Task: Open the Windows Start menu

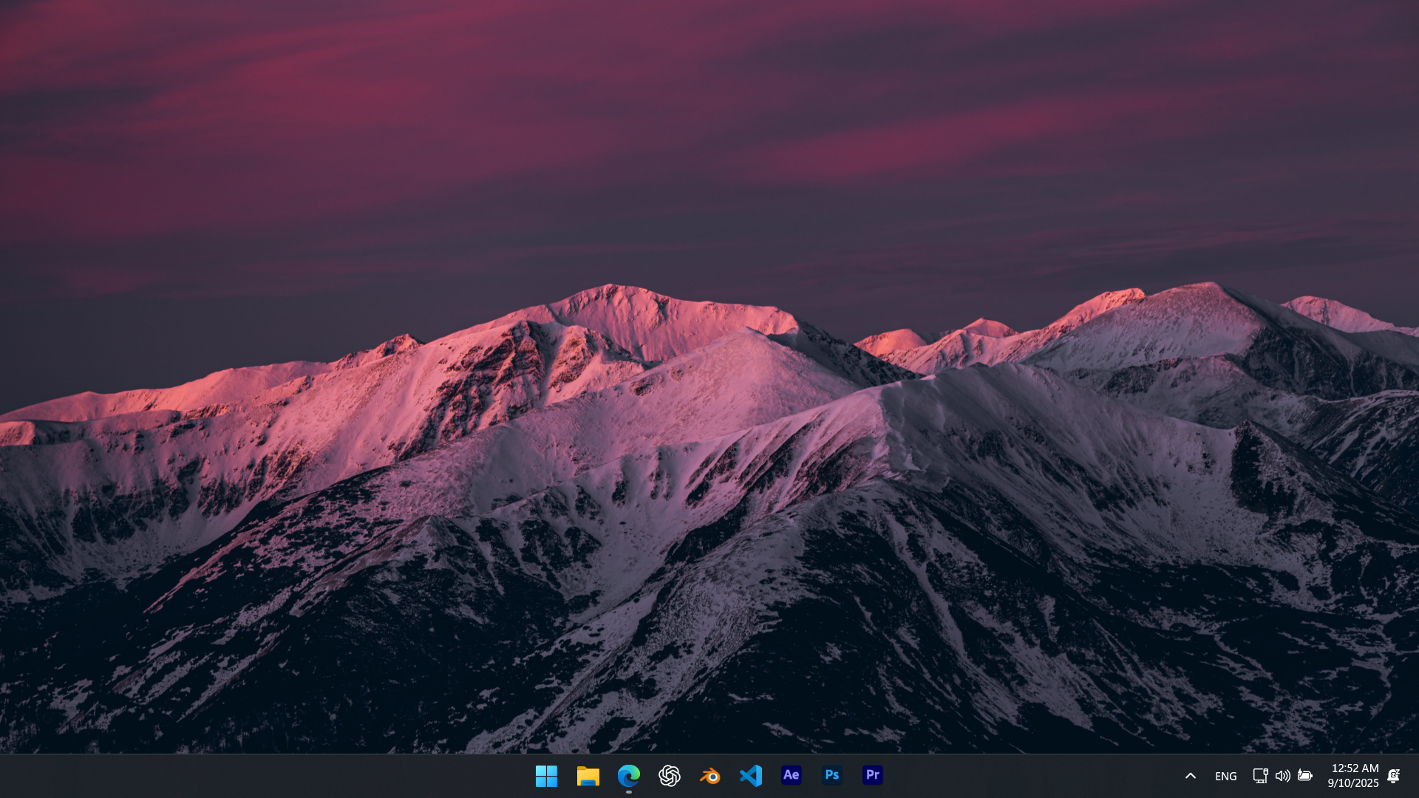Action: click(x=546, y=776)
